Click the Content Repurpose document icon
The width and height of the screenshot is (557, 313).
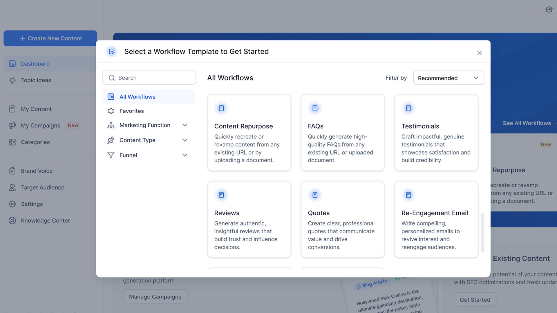tap(221, 108)
